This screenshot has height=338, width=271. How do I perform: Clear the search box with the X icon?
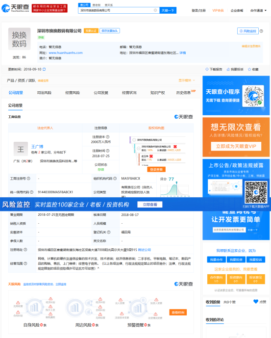pos(155,10)
